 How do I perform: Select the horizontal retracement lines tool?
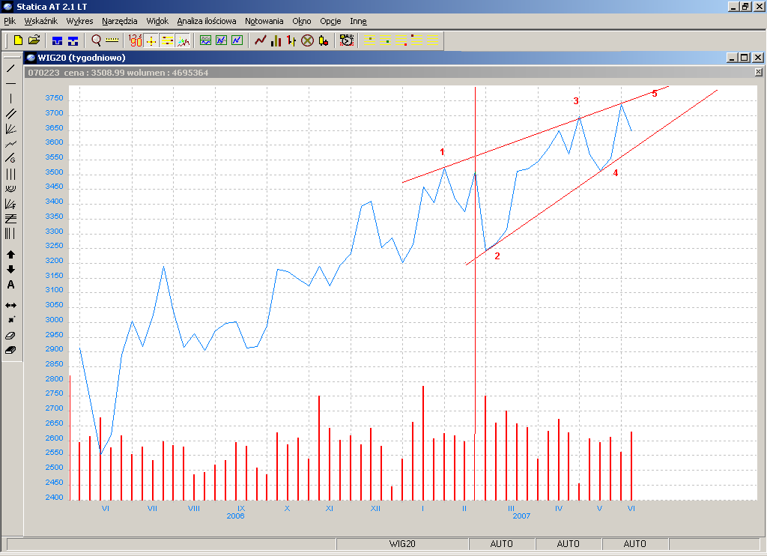tap(10, 219)
